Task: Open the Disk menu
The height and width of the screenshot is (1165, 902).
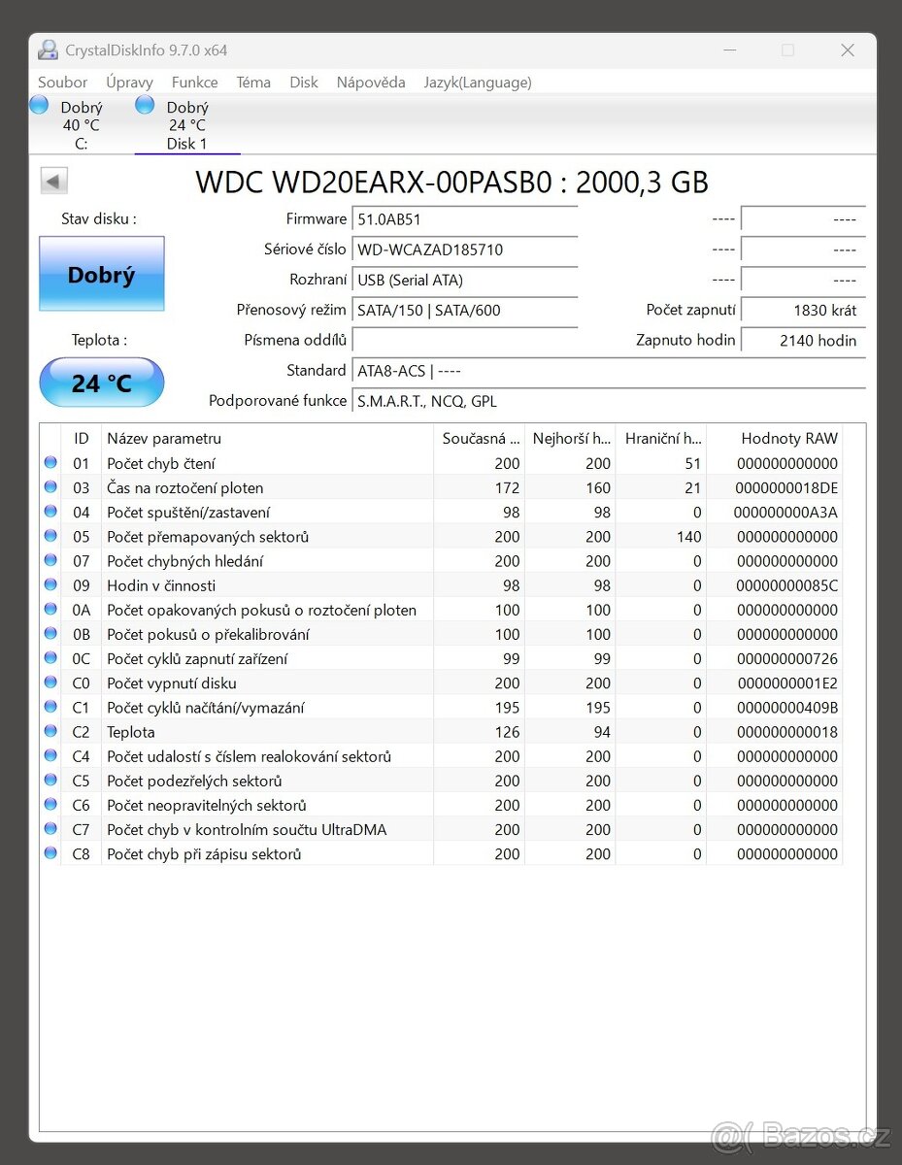Action: pos(304,83)
